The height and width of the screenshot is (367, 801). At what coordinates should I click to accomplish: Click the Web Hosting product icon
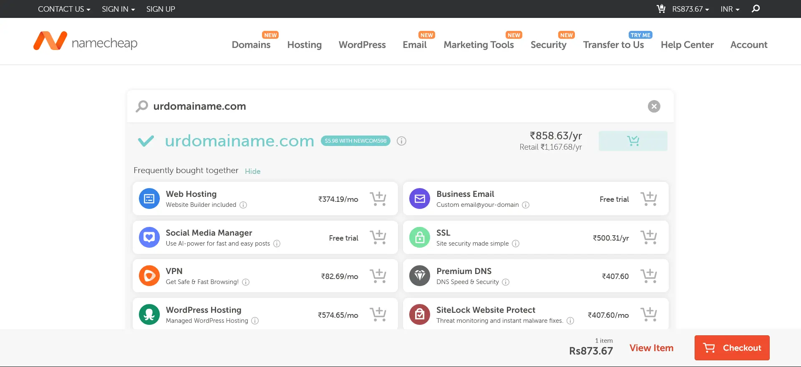[x=149, y=199]
